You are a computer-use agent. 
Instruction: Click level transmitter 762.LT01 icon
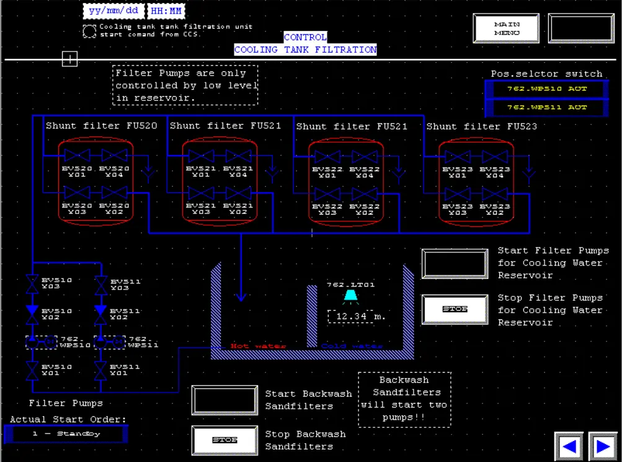[351, 296]
